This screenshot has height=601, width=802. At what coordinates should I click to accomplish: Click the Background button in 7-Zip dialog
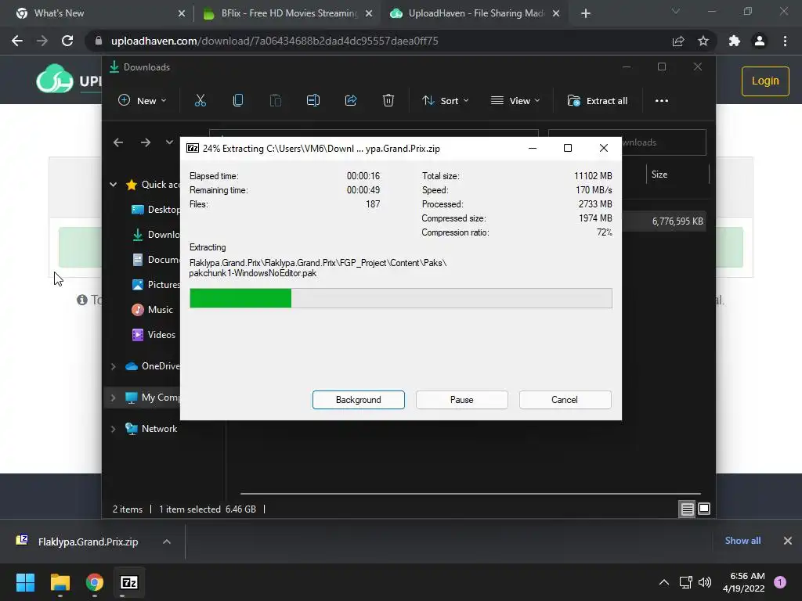[359, 400]
